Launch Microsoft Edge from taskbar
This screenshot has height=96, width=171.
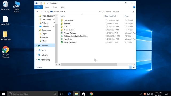tap(69, 94)
